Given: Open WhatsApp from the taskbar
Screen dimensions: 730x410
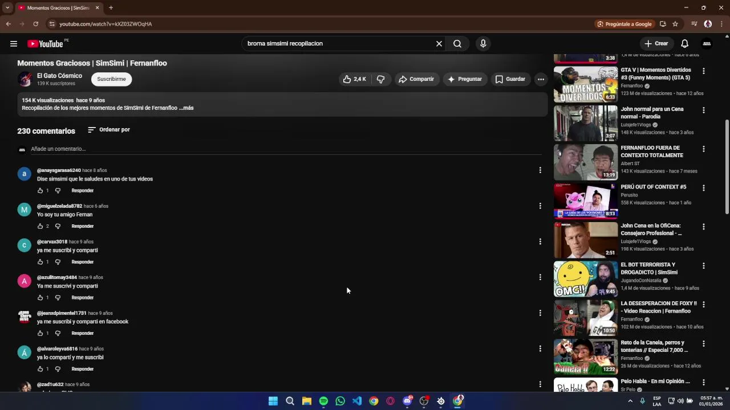Looking at the screenshot, I should (340, 401).
